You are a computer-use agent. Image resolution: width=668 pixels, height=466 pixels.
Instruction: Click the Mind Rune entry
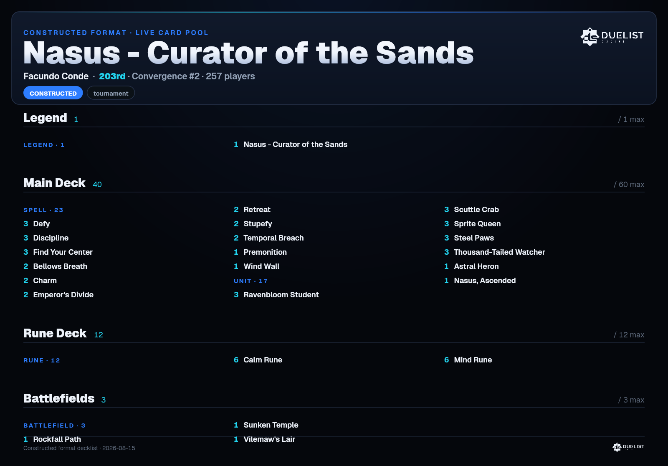point(468,360)
